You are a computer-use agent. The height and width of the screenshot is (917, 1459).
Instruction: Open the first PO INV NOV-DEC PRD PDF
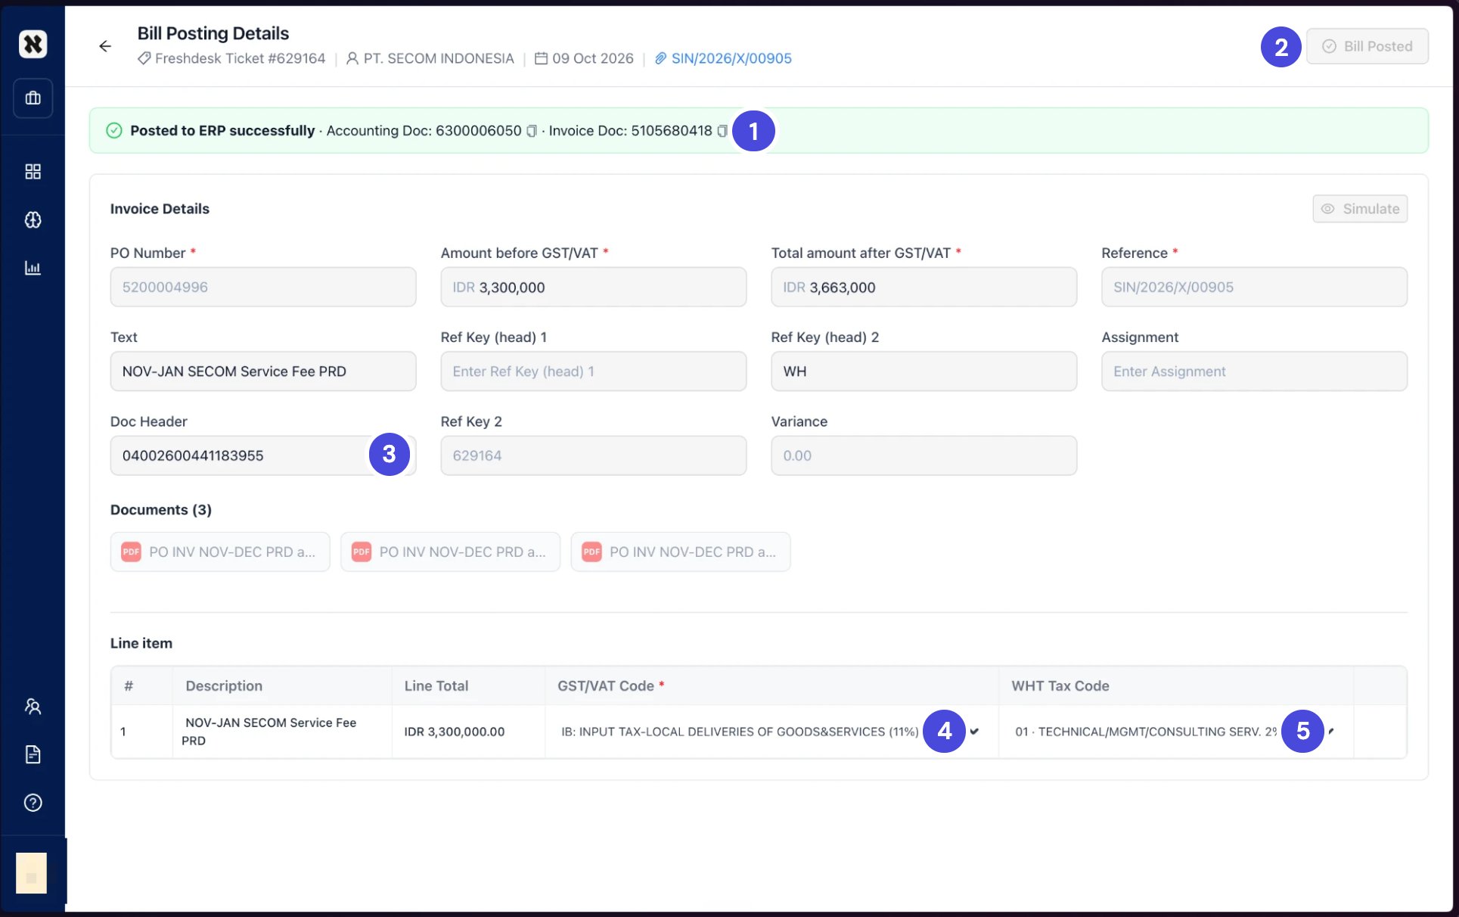pos(220,552)
